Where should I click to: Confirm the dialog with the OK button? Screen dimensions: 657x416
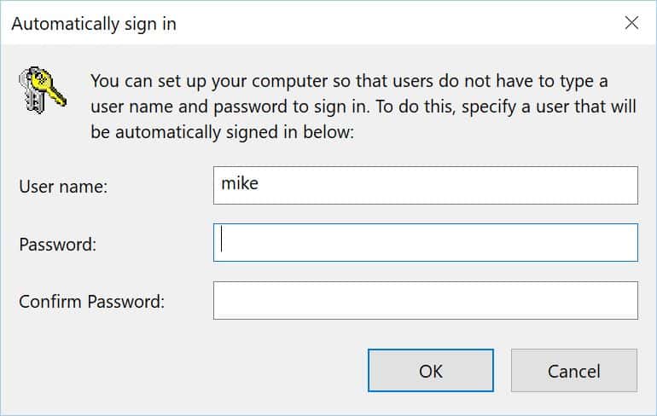(431, 371)
